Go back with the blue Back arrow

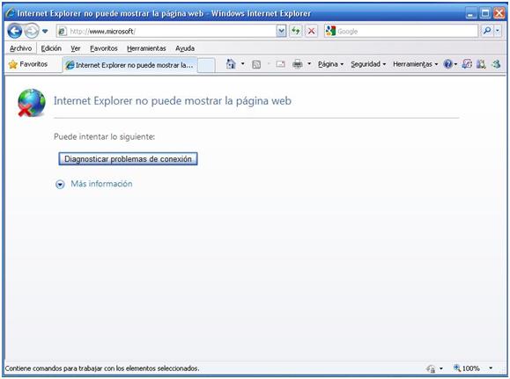pyautogui.click(x=14, y=31)
